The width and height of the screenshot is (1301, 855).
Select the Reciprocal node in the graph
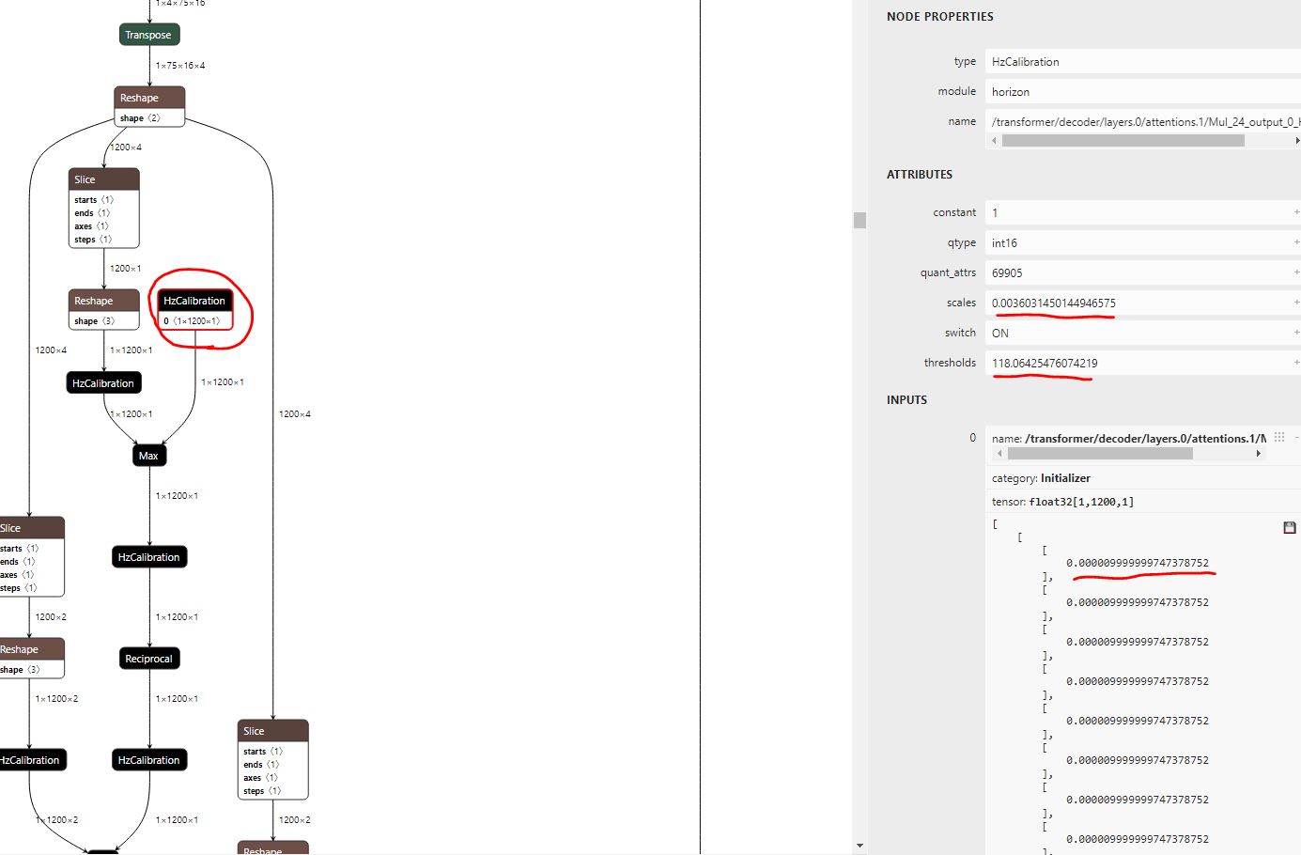pos(148,659)
